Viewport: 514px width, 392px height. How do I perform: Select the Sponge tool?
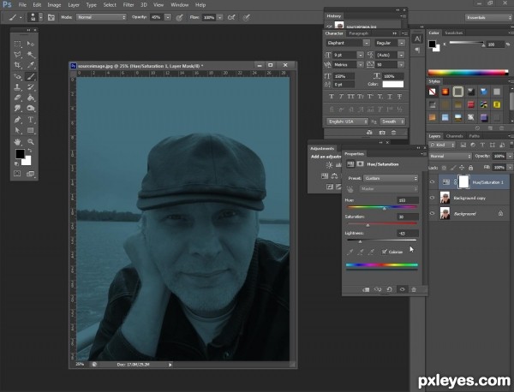click(x=31, y=108)
